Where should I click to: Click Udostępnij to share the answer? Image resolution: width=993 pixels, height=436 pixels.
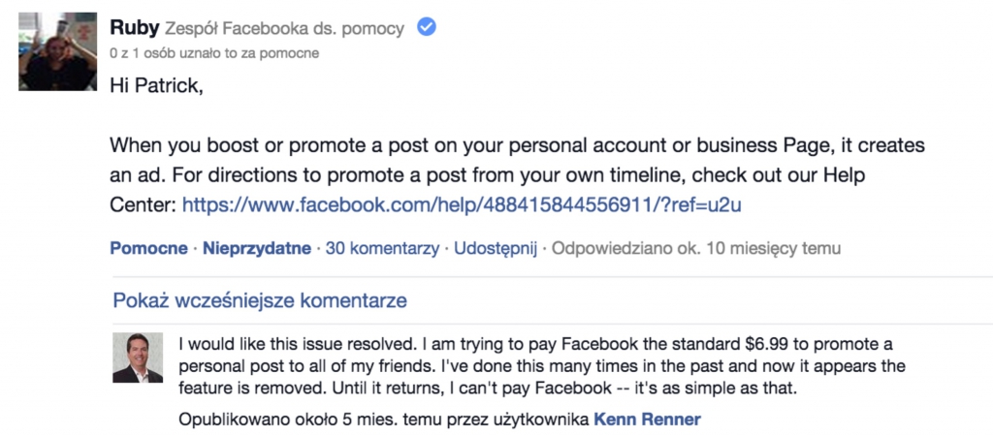tap(496, 248)
